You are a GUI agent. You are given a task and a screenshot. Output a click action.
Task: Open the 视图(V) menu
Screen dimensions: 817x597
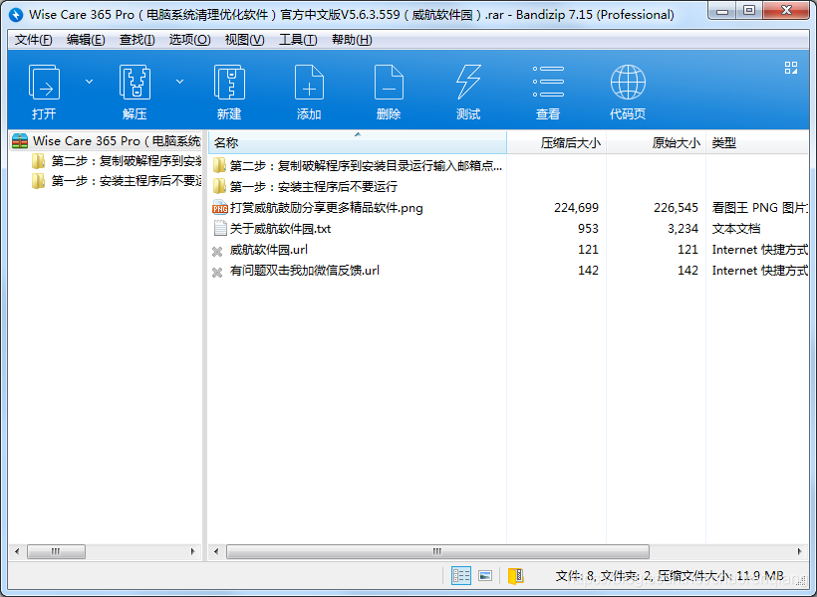click(x=244, y=40)
